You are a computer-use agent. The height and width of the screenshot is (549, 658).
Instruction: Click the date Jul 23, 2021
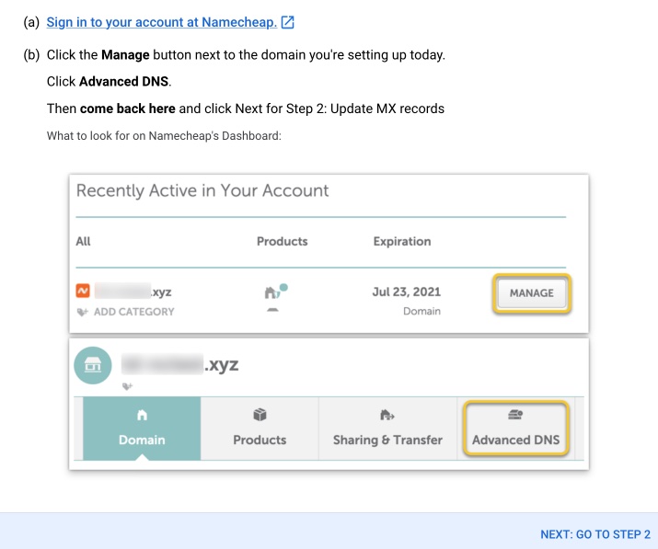click(x=406, y=292)
